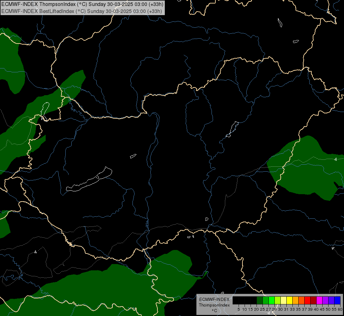
Task: Click the legend value label 60
Action: (340, 309)
